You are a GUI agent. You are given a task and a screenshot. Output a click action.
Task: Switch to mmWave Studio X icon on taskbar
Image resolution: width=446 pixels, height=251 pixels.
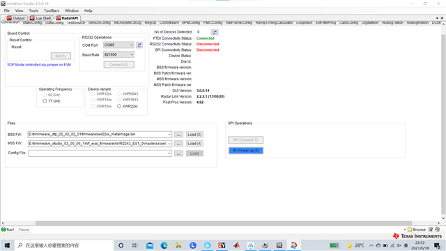279,245
